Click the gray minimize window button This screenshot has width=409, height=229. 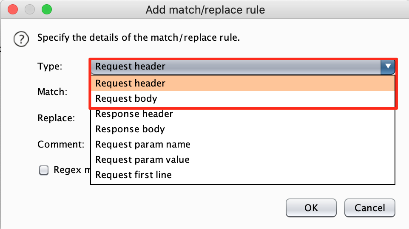(x=30, y=9)
